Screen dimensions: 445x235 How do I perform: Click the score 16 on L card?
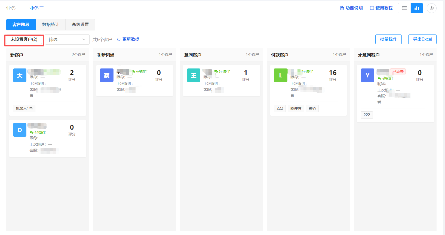tap(333, 73)
